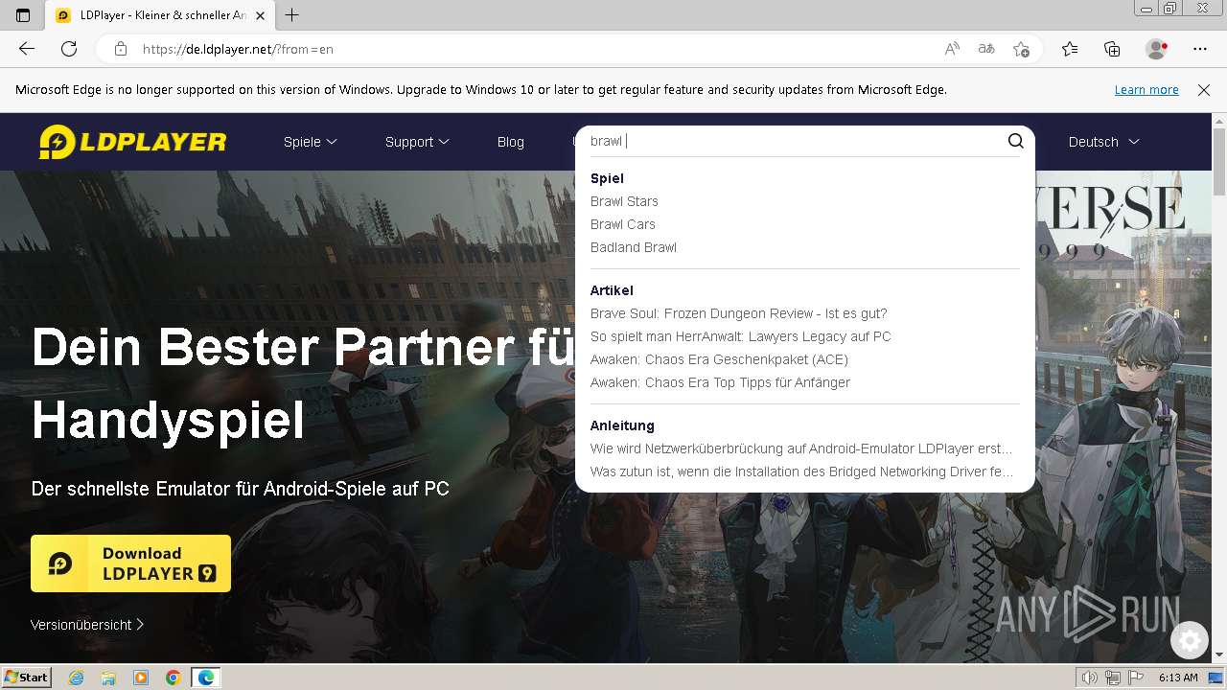
Task: Open the Collections icon
Action: click(x=1112, y=49)
